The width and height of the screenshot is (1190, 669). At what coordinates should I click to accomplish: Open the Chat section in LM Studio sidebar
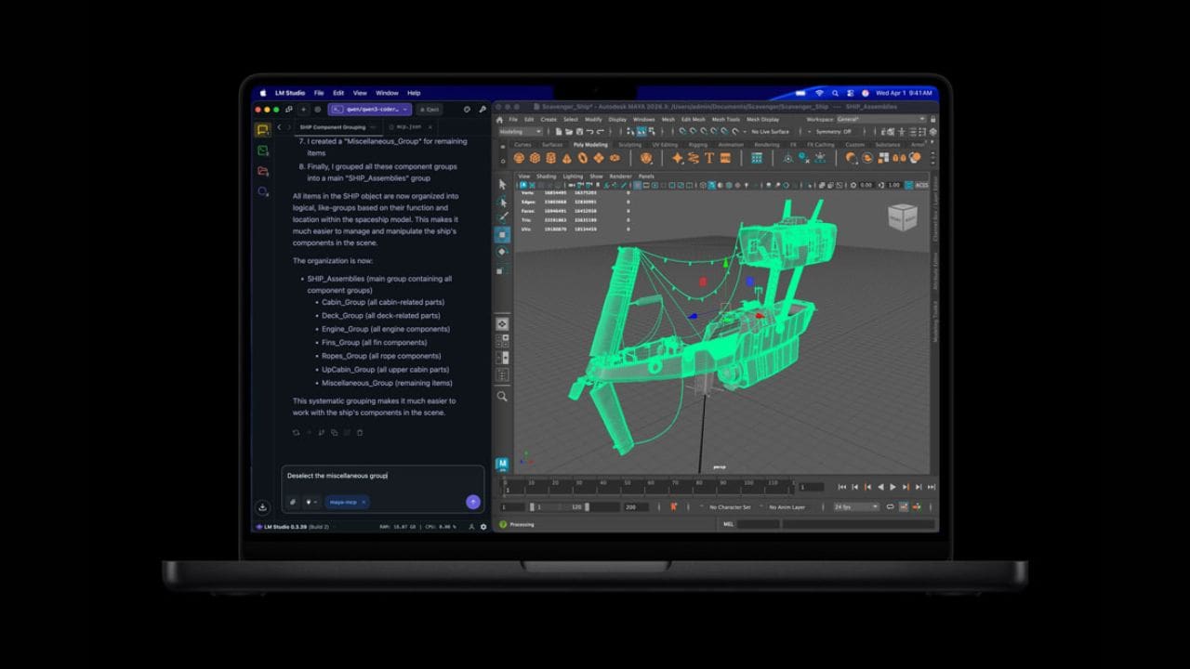(x=263, y=130)
